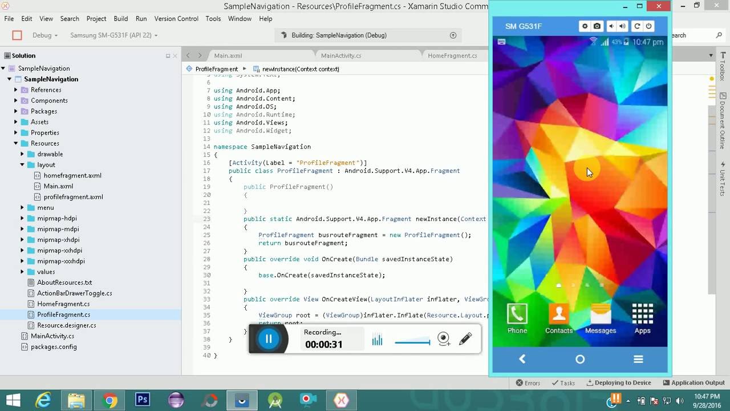The width and height of the screenshot is (730, 411).
Task: Switch to the HomeFragment.cs tab
Action: click(x=452, y=55)
